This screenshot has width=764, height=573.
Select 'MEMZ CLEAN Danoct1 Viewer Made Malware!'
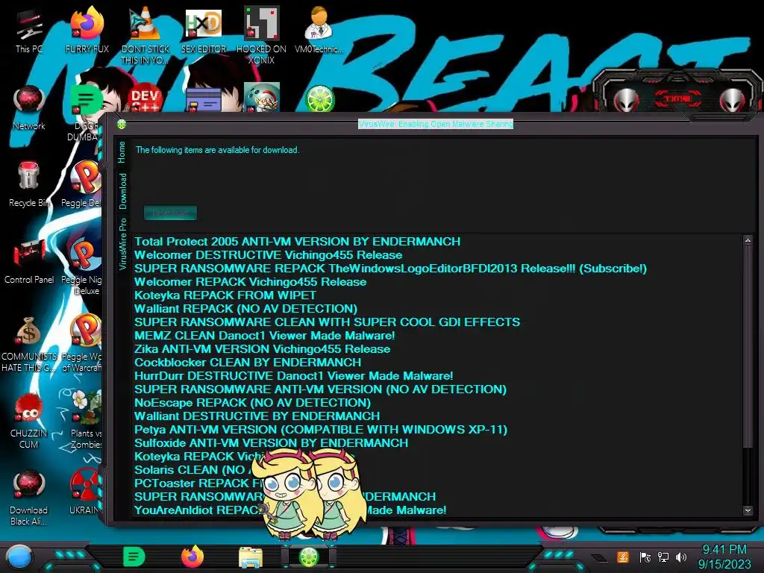tap(265, 335)
